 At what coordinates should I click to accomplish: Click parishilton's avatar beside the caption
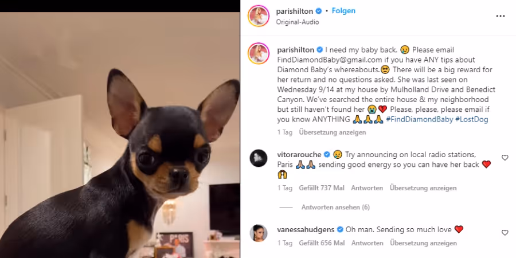point(259,53)
